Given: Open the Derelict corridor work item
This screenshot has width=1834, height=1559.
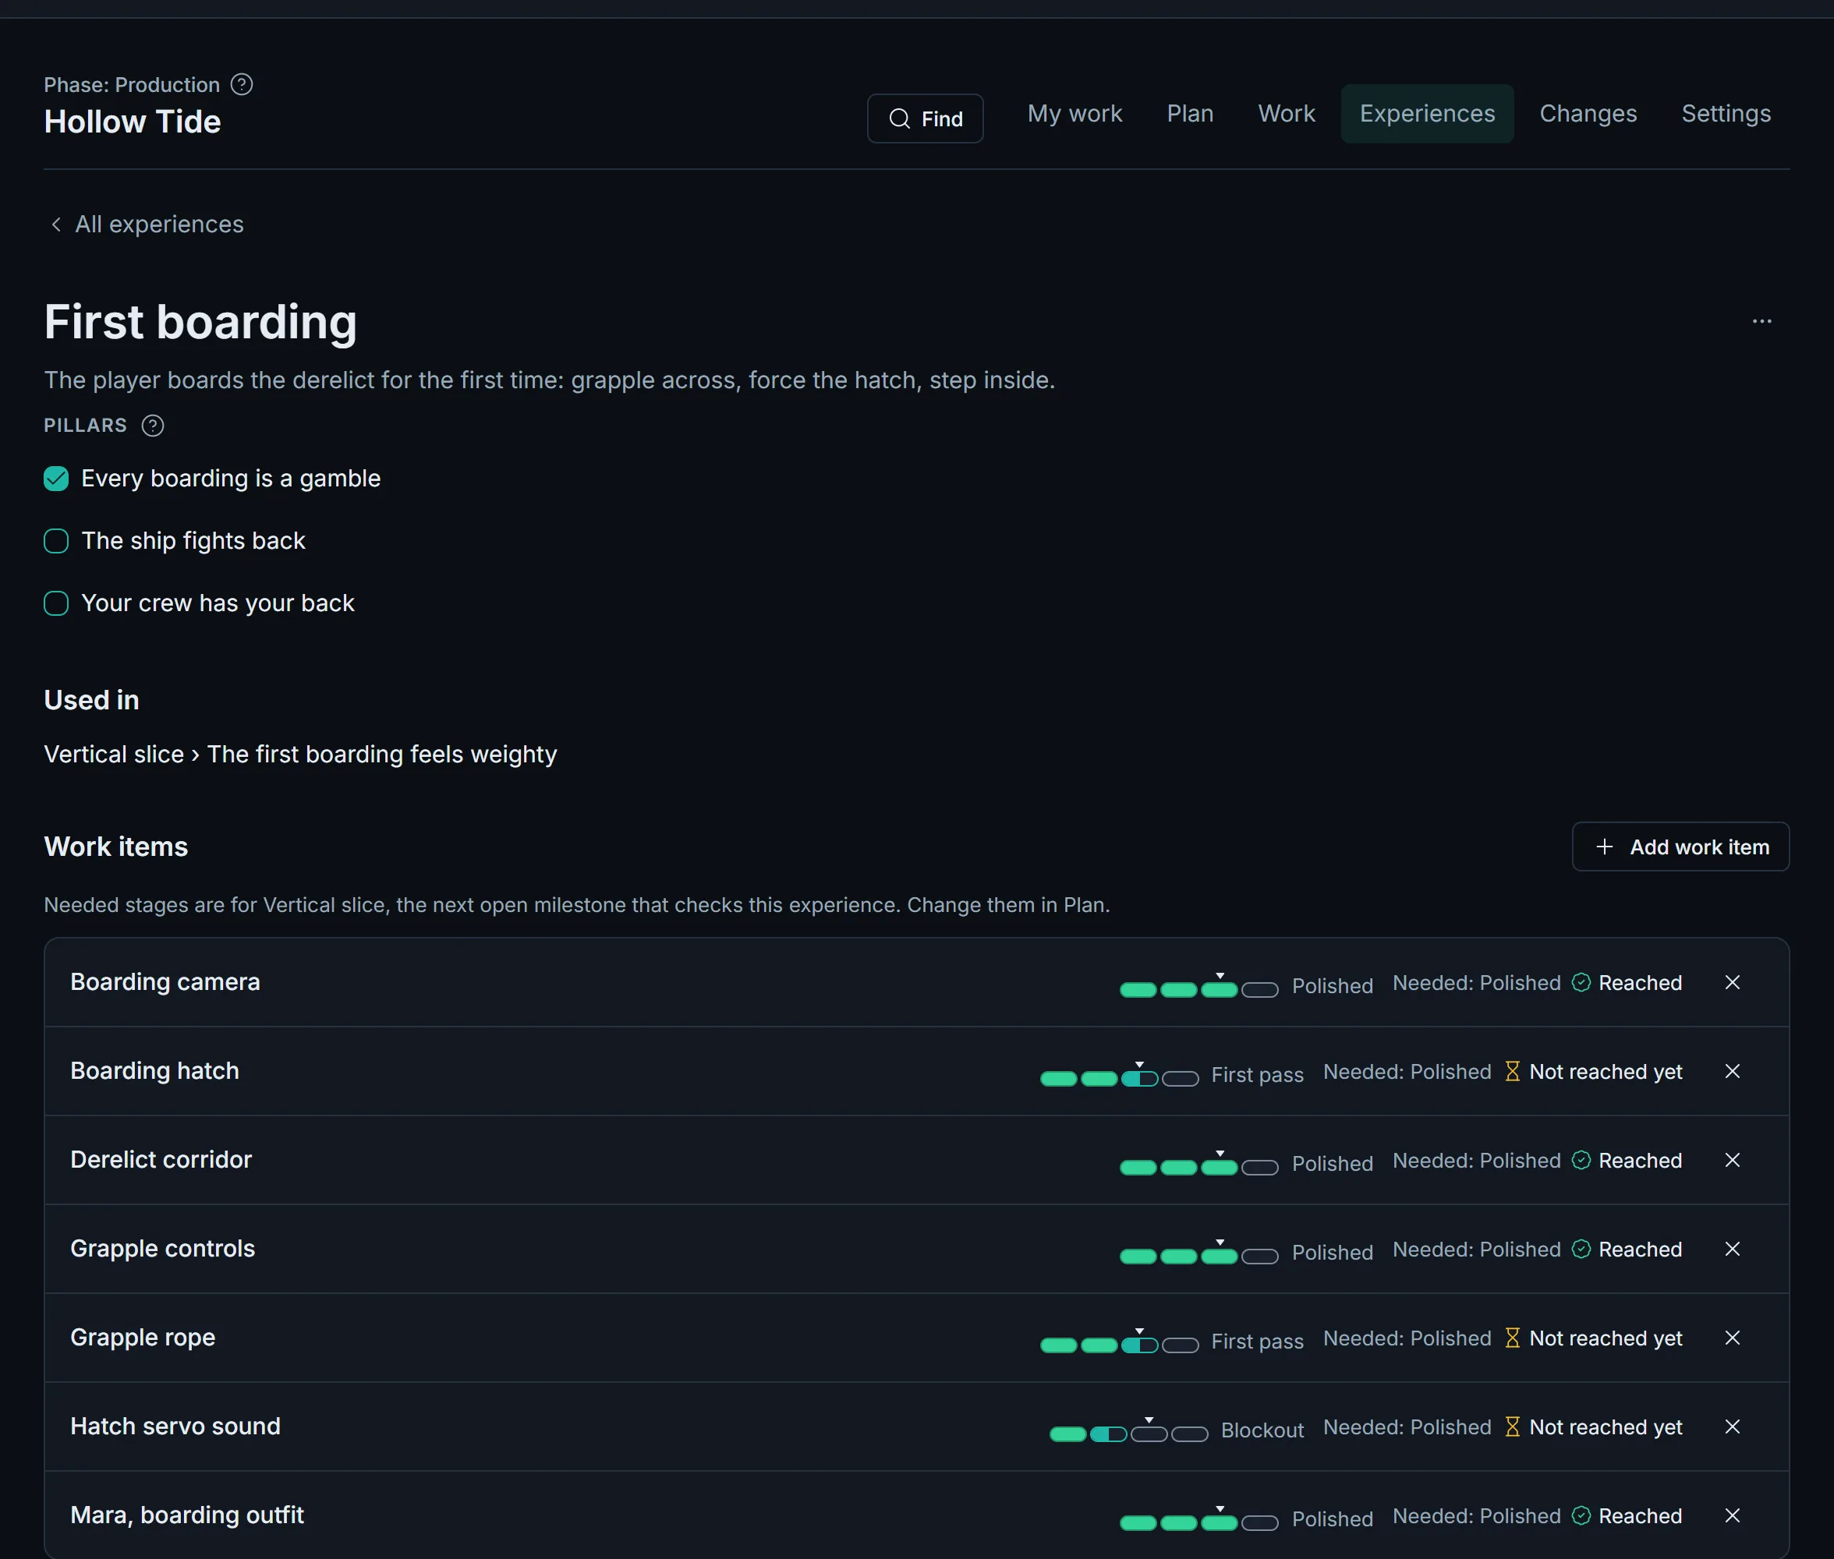Looking at the screenshot, I should click(x=161, y=1161).
